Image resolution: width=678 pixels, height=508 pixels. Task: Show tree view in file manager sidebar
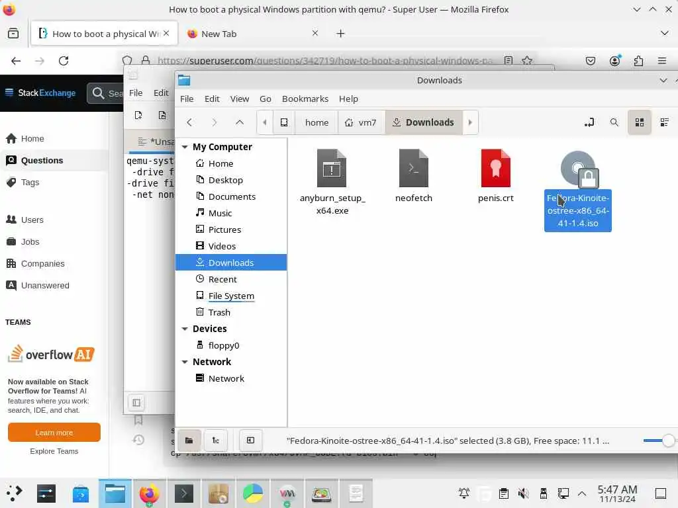coord(215,441)
